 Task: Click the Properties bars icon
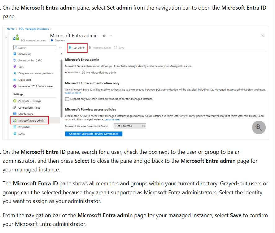coord(15,127)
